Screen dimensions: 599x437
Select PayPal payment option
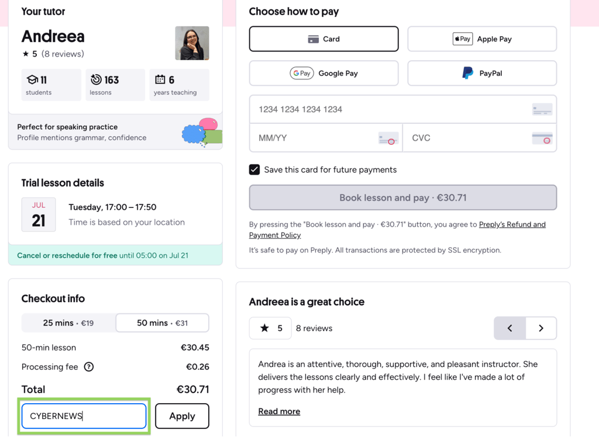click(x=482, y=73)
